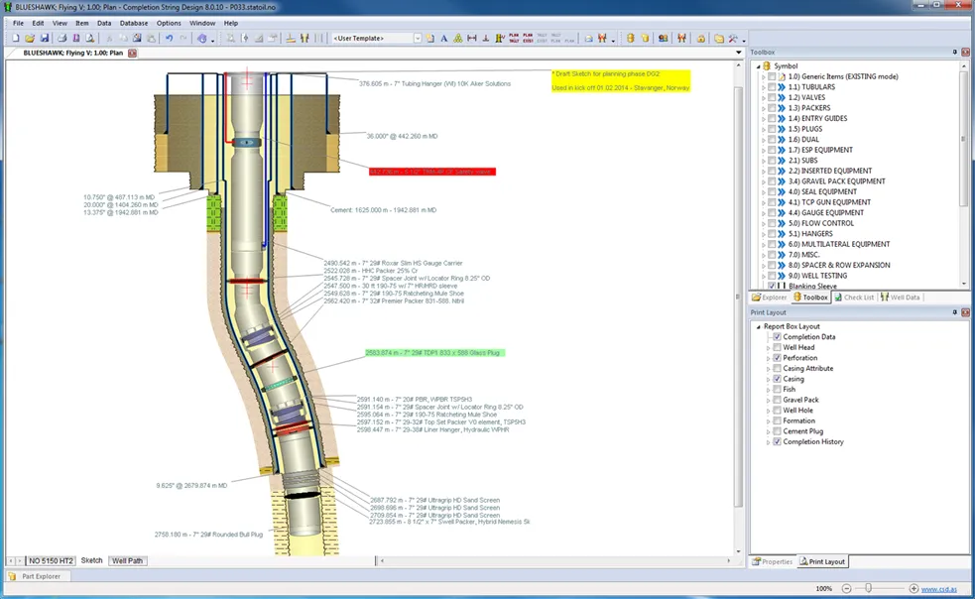This screenshot has width=975, height=599.
Task: Check the 1.3) PACKERS checkbox
Action: pyautogui.click(x=772, y=108)
